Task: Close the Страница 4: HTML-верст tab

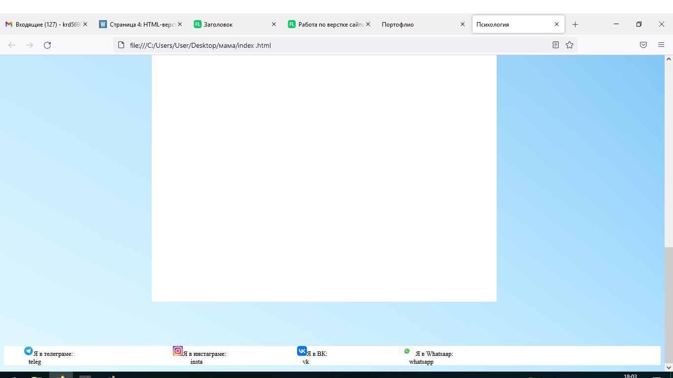Action: click(179, 24)
